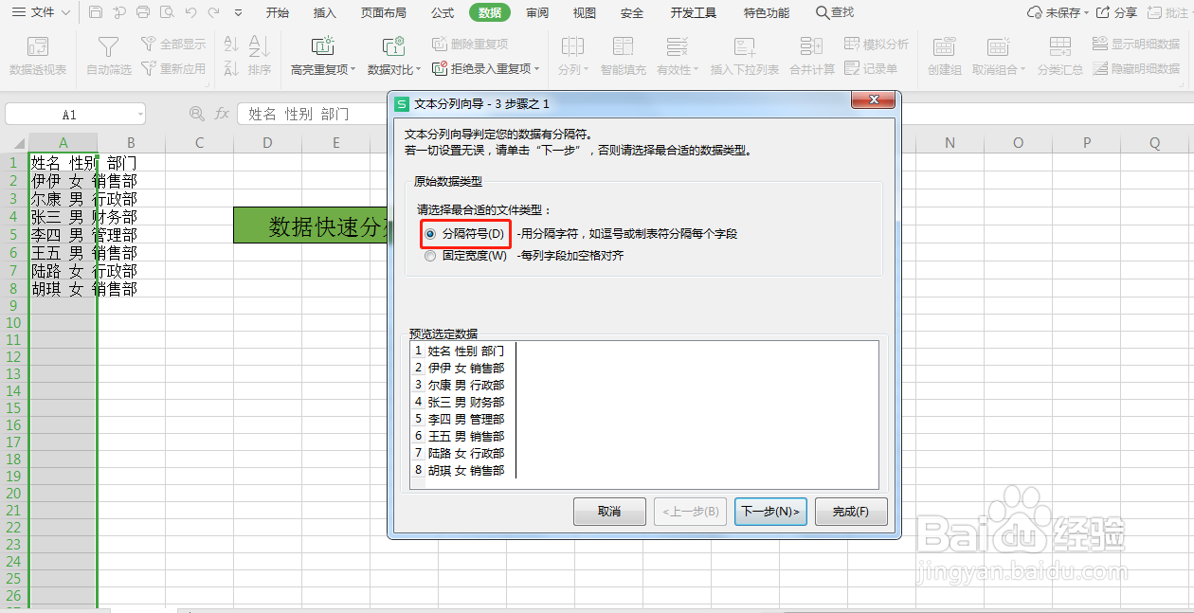Switch to the 公式 tab
This screenshot has width=1194, height=613.
pos(443,12)
